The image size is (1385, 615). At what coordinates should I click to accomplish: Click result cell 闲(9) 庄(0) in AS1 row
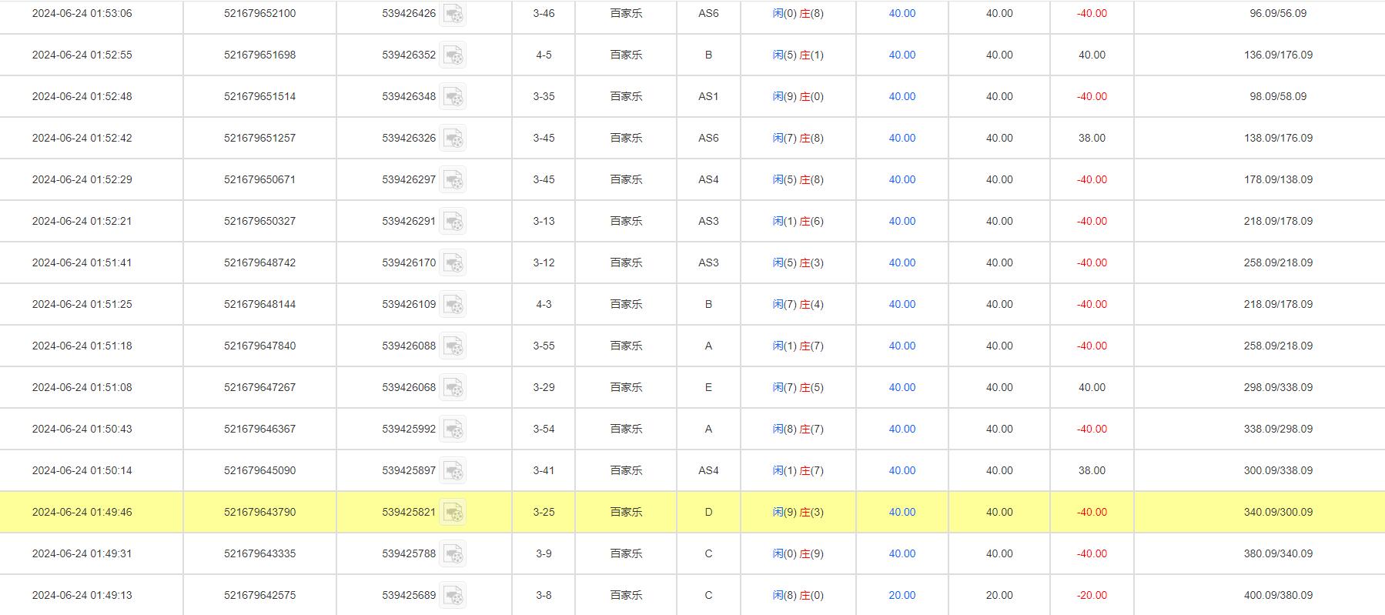point(798,96)
